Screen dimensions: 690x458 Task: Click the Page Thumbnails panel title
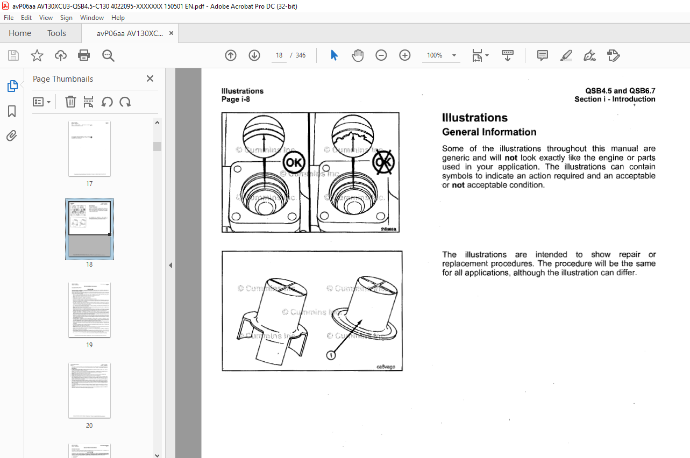click(x=63, y=78)
